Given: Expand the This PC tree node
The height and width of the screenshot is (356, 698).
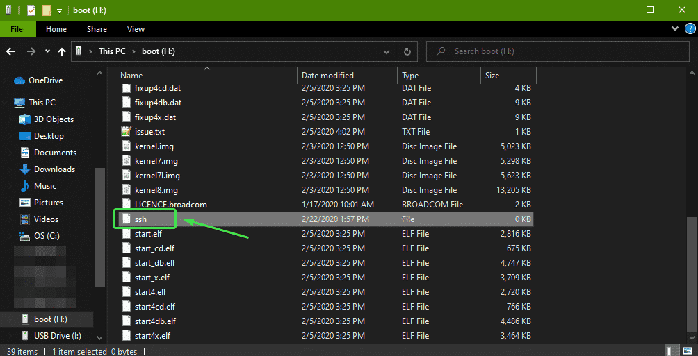Looking at the screenshot, I should point(6,103).
